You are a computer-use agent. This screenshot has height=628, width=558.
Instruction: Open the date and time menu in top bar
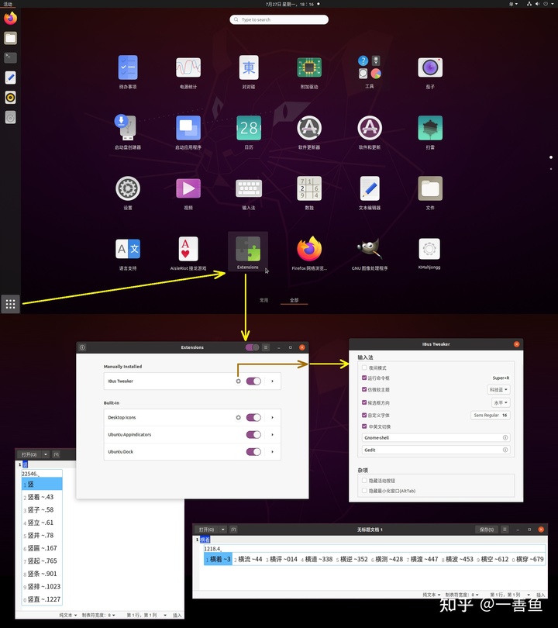pyautogui.click(x=292, y=4)
